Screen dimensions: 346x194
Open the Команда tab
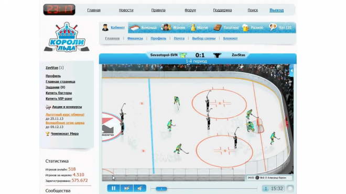149,28
